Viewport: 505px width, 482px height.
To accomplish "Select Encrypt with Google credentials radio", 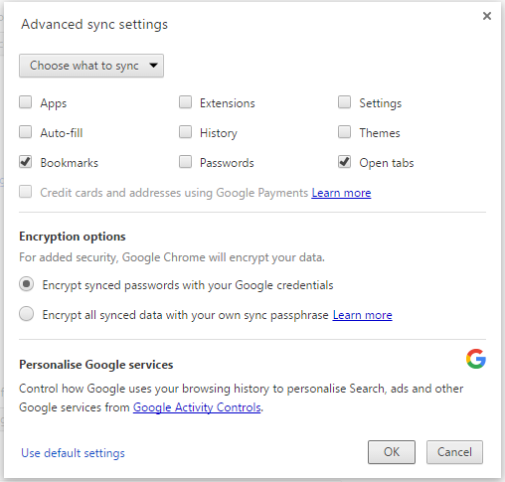I will [26, 284].
